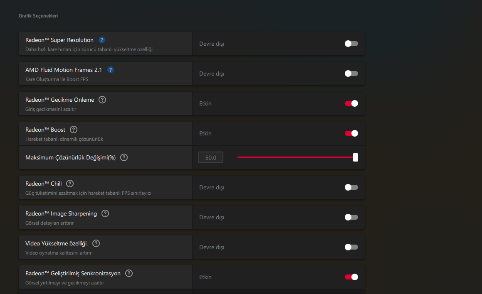Screen dimensions: 482x294
Task: Click the Radeon Image Sharpening help icon
Action: pyautogui.click(x=105, y=213)
